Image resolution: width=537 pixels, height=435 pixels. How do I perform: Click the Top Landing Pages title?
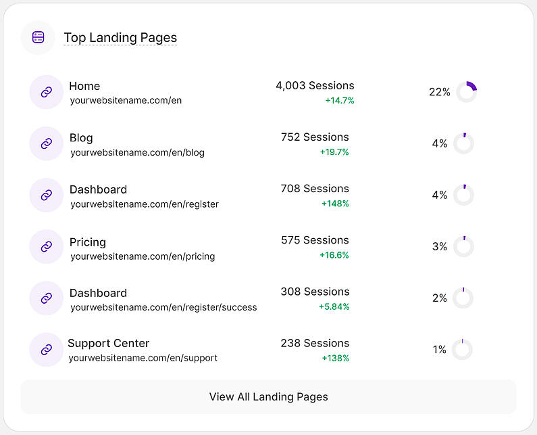click(x=120, y=37)
